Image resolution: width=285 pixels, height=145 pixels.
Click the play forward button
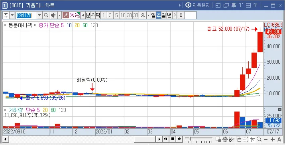159,139
